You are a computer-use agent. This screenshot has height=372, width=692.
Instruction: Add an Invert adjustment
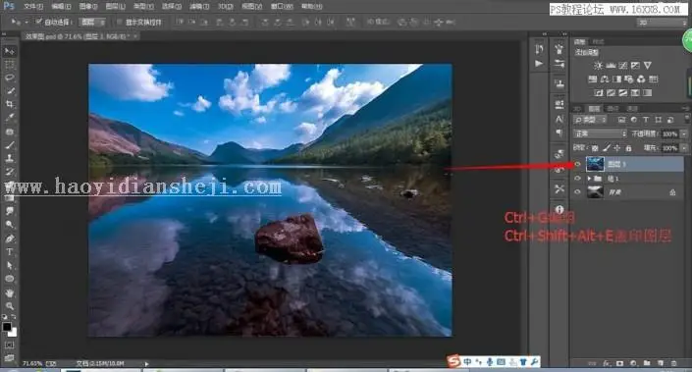tap(599, 92)
